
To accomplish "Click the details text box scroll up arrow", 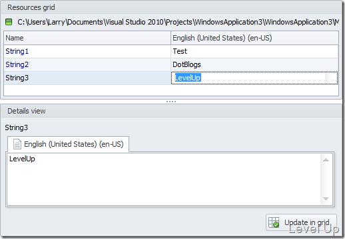I will (x=326, y=160).
